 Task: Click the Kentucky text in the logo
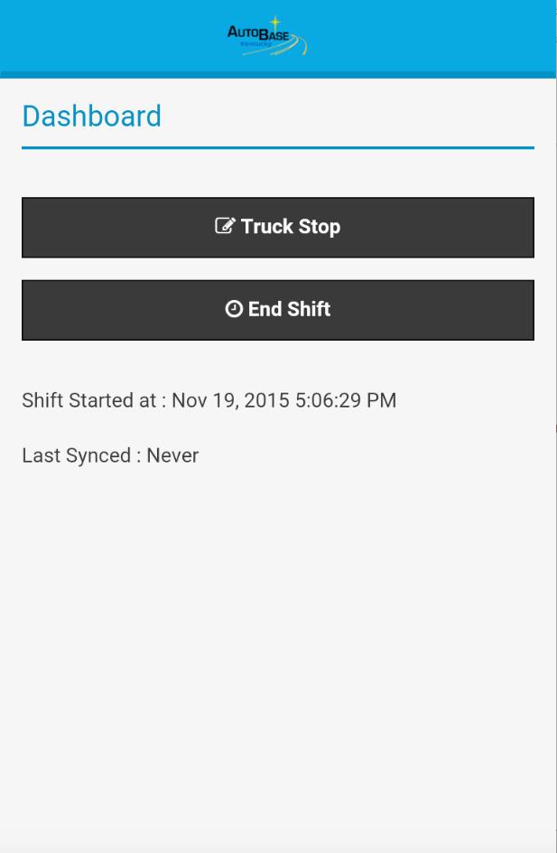pyautogui.click(x=255, y=44)
